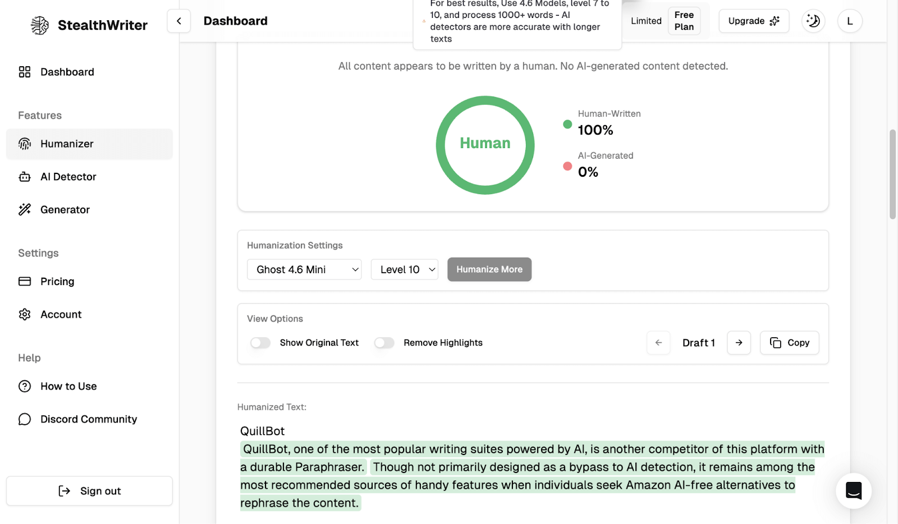Click the Humanization Settings label
This screenshot has height=524, width=898.
[295, 245]
